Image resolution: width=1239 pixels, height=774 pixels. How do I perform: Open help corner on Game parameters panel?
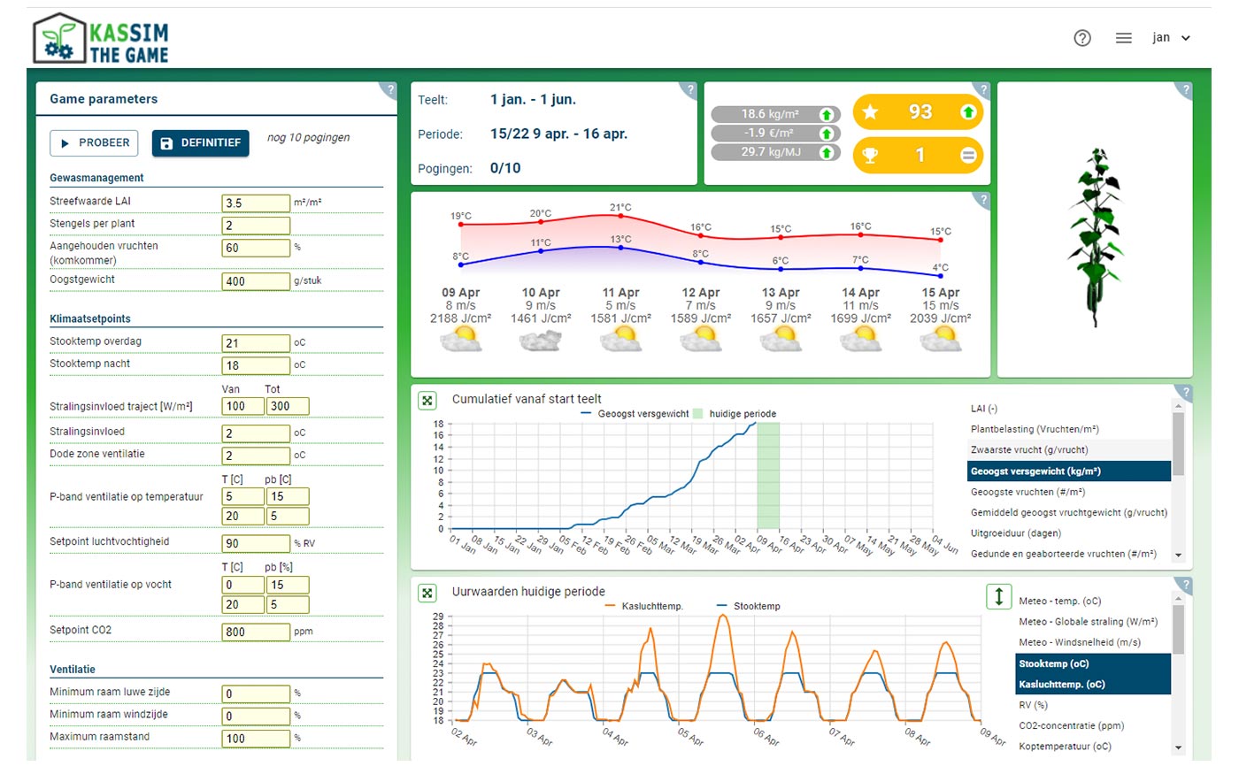pyautogui.click(x=389, y=88)
